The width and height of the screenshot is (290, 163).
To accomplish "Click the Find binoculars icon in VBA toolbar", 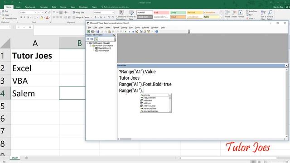I will pyautogui.click(x=113, y=32).
